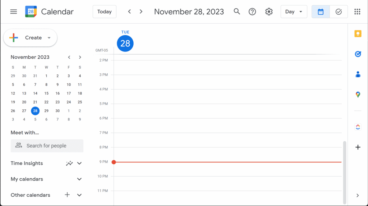This screenshot has height=206, width=368.
Task: Open Google Keep in side panel
Action: (x=358, y=34)
